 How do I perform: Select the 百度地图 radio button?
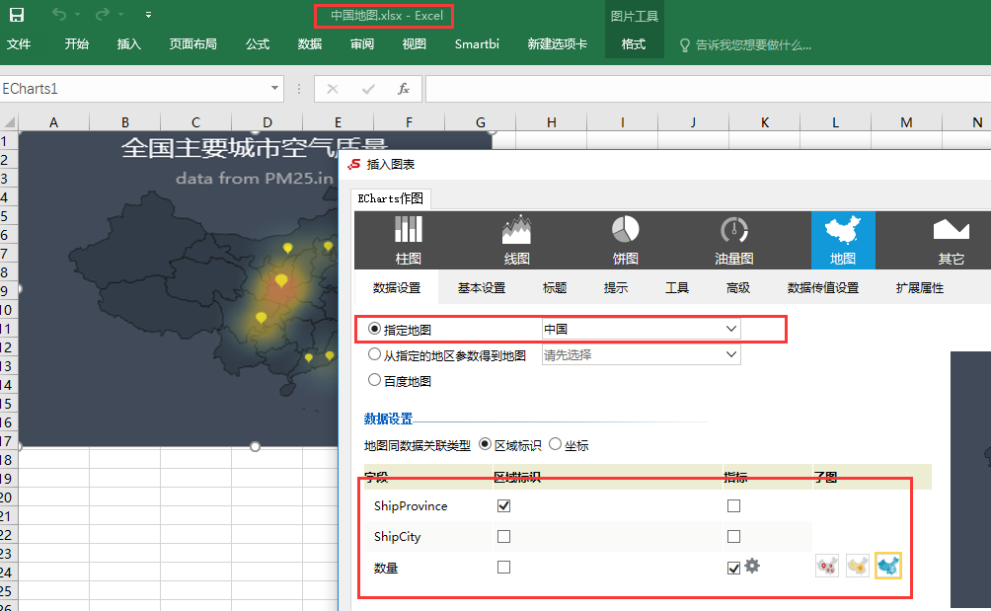click(x=374, y=380)
